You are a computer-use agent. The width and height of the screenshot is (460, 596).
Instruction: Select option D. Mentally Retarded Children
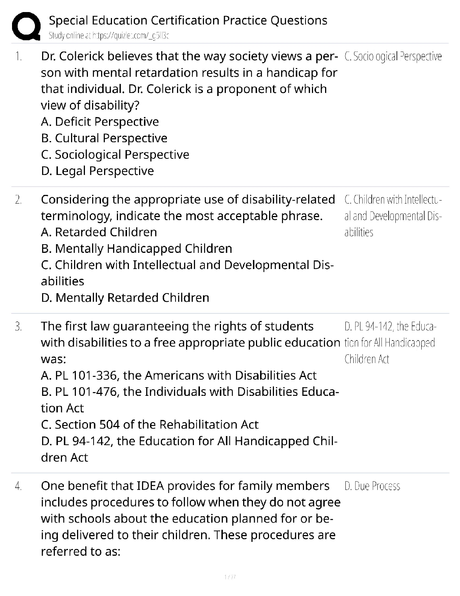pos(125,298)
